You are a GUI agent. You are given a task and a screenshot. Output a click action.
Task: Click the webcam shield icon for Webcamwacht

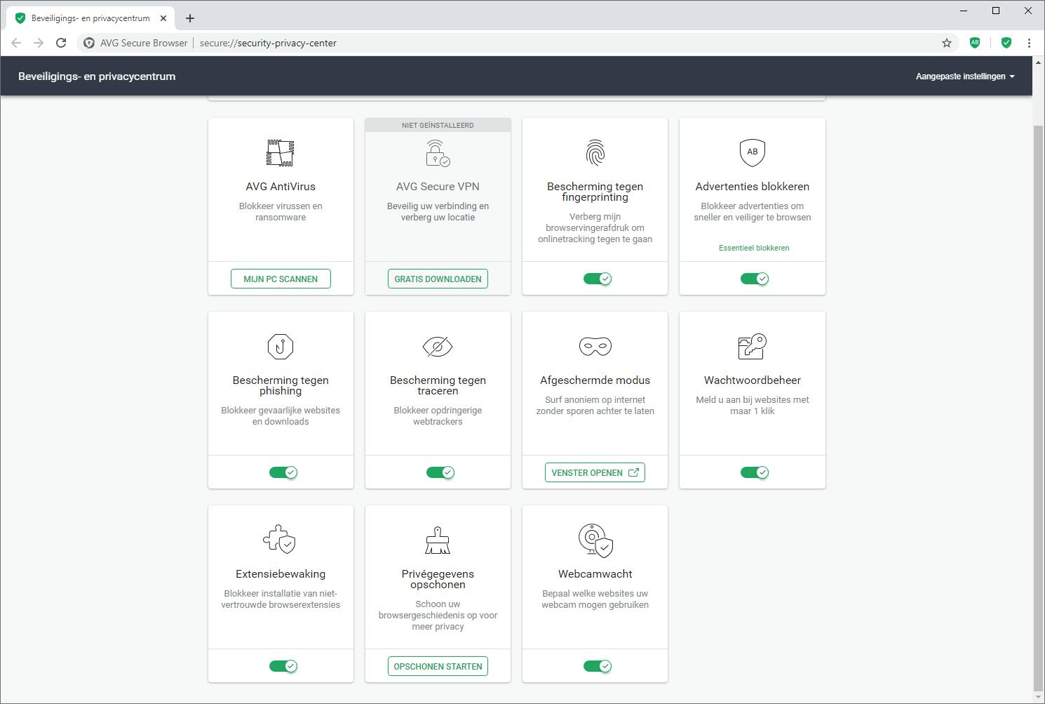pos(595,540)
